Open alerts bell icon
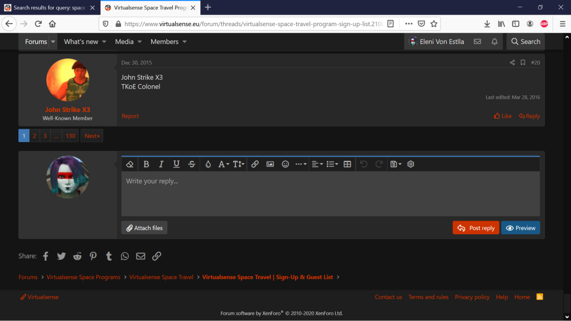 click(495, 41)
